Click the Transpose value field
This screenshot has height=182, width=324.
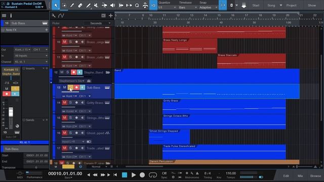[x=36, y=167]
